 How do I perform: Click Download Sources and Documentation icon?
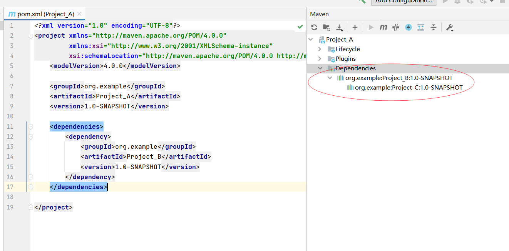coord(340,27)
